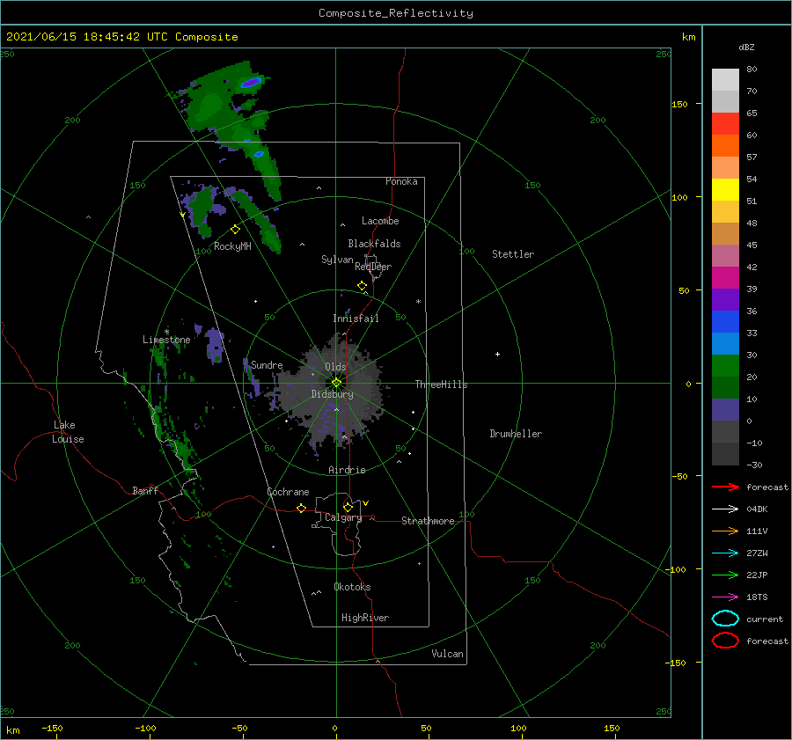Pick the lightest gray swatch at top of scale

[x=725, y=79]
